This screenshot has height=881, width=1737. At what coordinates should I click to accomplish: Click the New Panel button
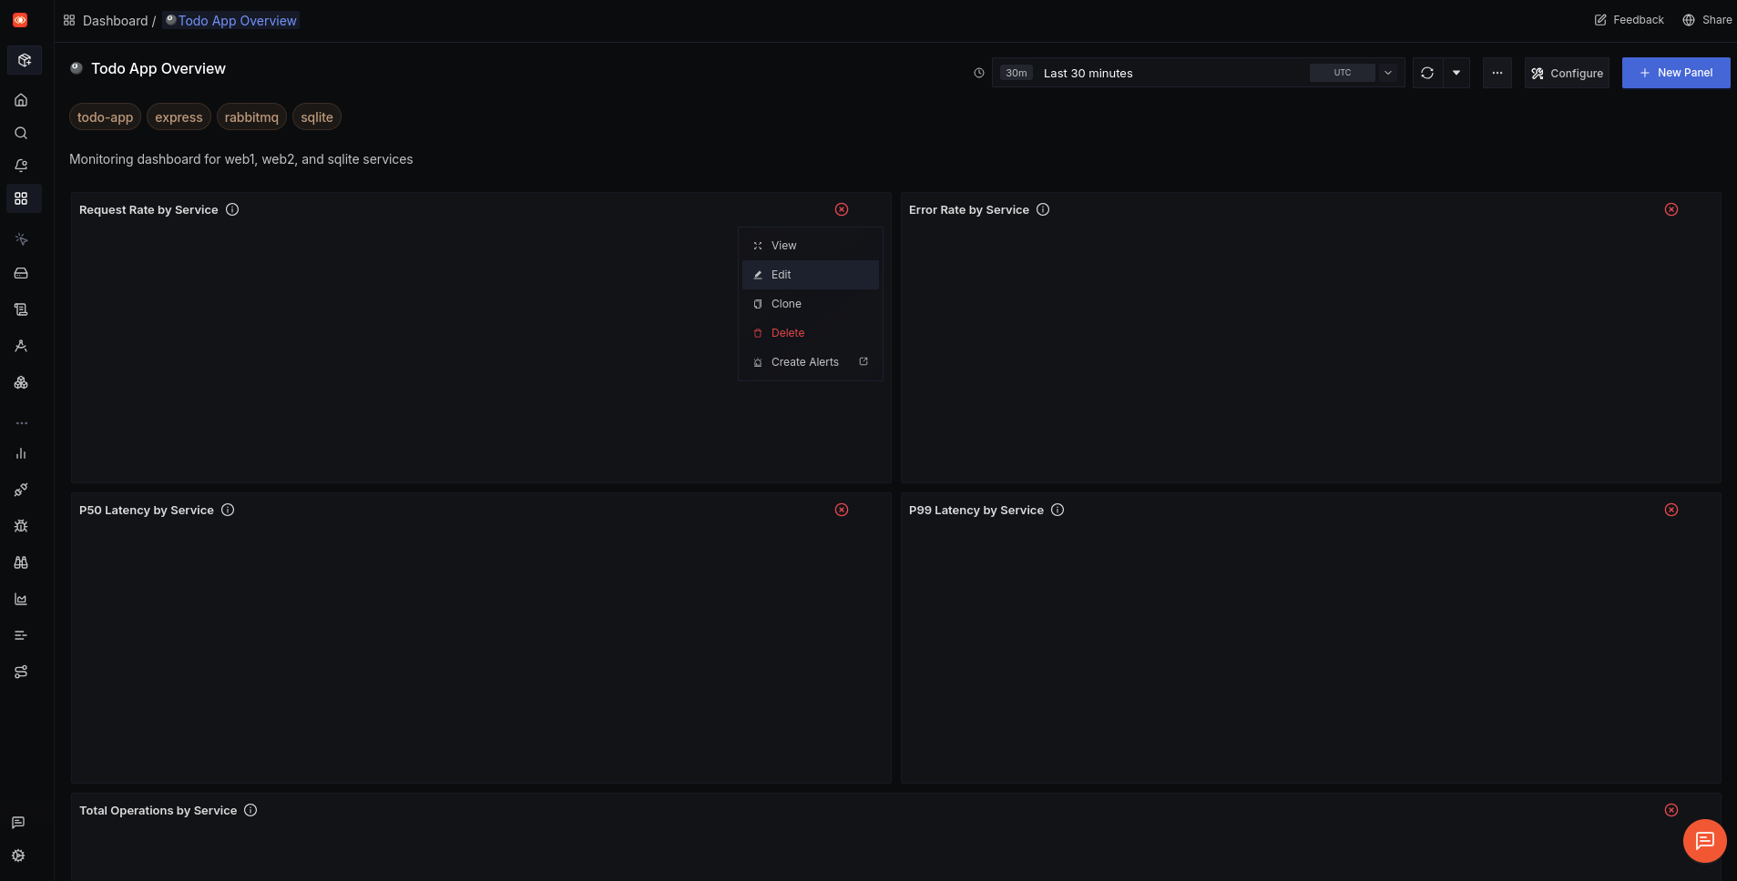coord(1675,72)
